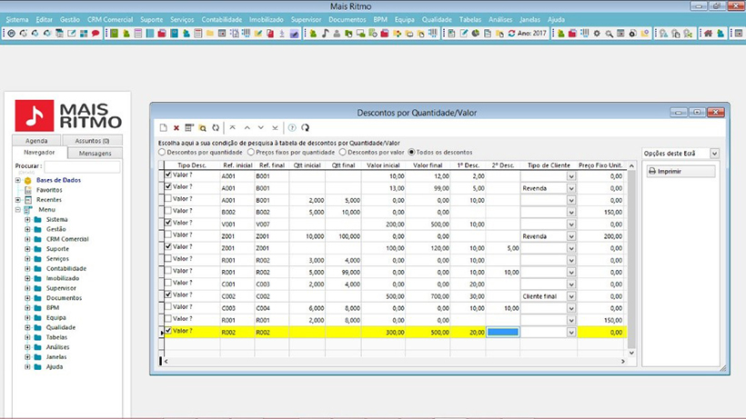Go to last record arrow icon
Viewport: 746px width, 419px height.
275,128
